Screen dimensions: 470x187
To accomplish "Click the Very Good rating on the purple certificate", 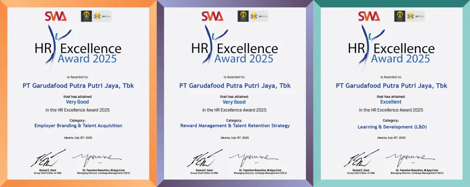I will (234, 102).
